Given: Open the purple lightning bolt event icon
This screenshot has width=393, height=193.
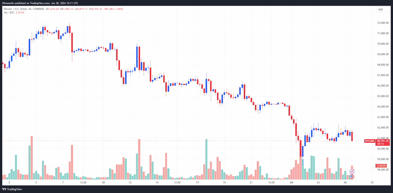Looking at the screenshot, I should coord(352,171).
